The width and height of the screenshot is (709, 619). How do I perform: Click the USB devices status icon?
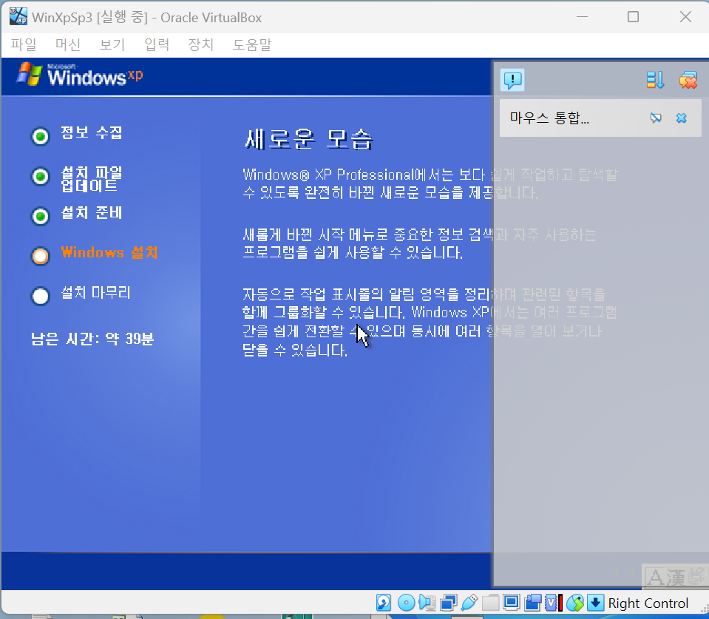pyautogui.click(x=469, y=603)
